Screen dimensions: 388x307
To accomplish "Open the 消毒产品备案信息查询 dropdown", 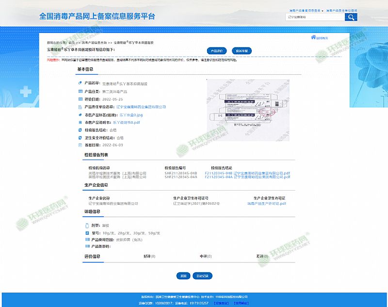I will click(x=307, y=11).
